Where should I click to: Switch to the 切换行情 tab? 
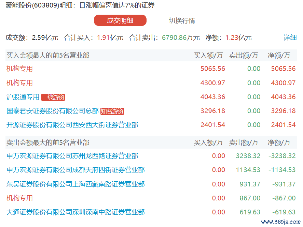coord(182,20)
